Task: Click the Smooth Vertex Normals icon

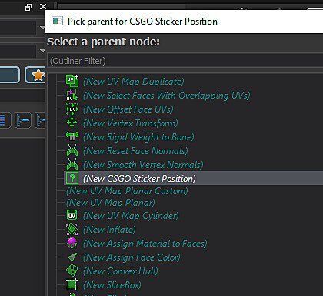Action: 72,164
